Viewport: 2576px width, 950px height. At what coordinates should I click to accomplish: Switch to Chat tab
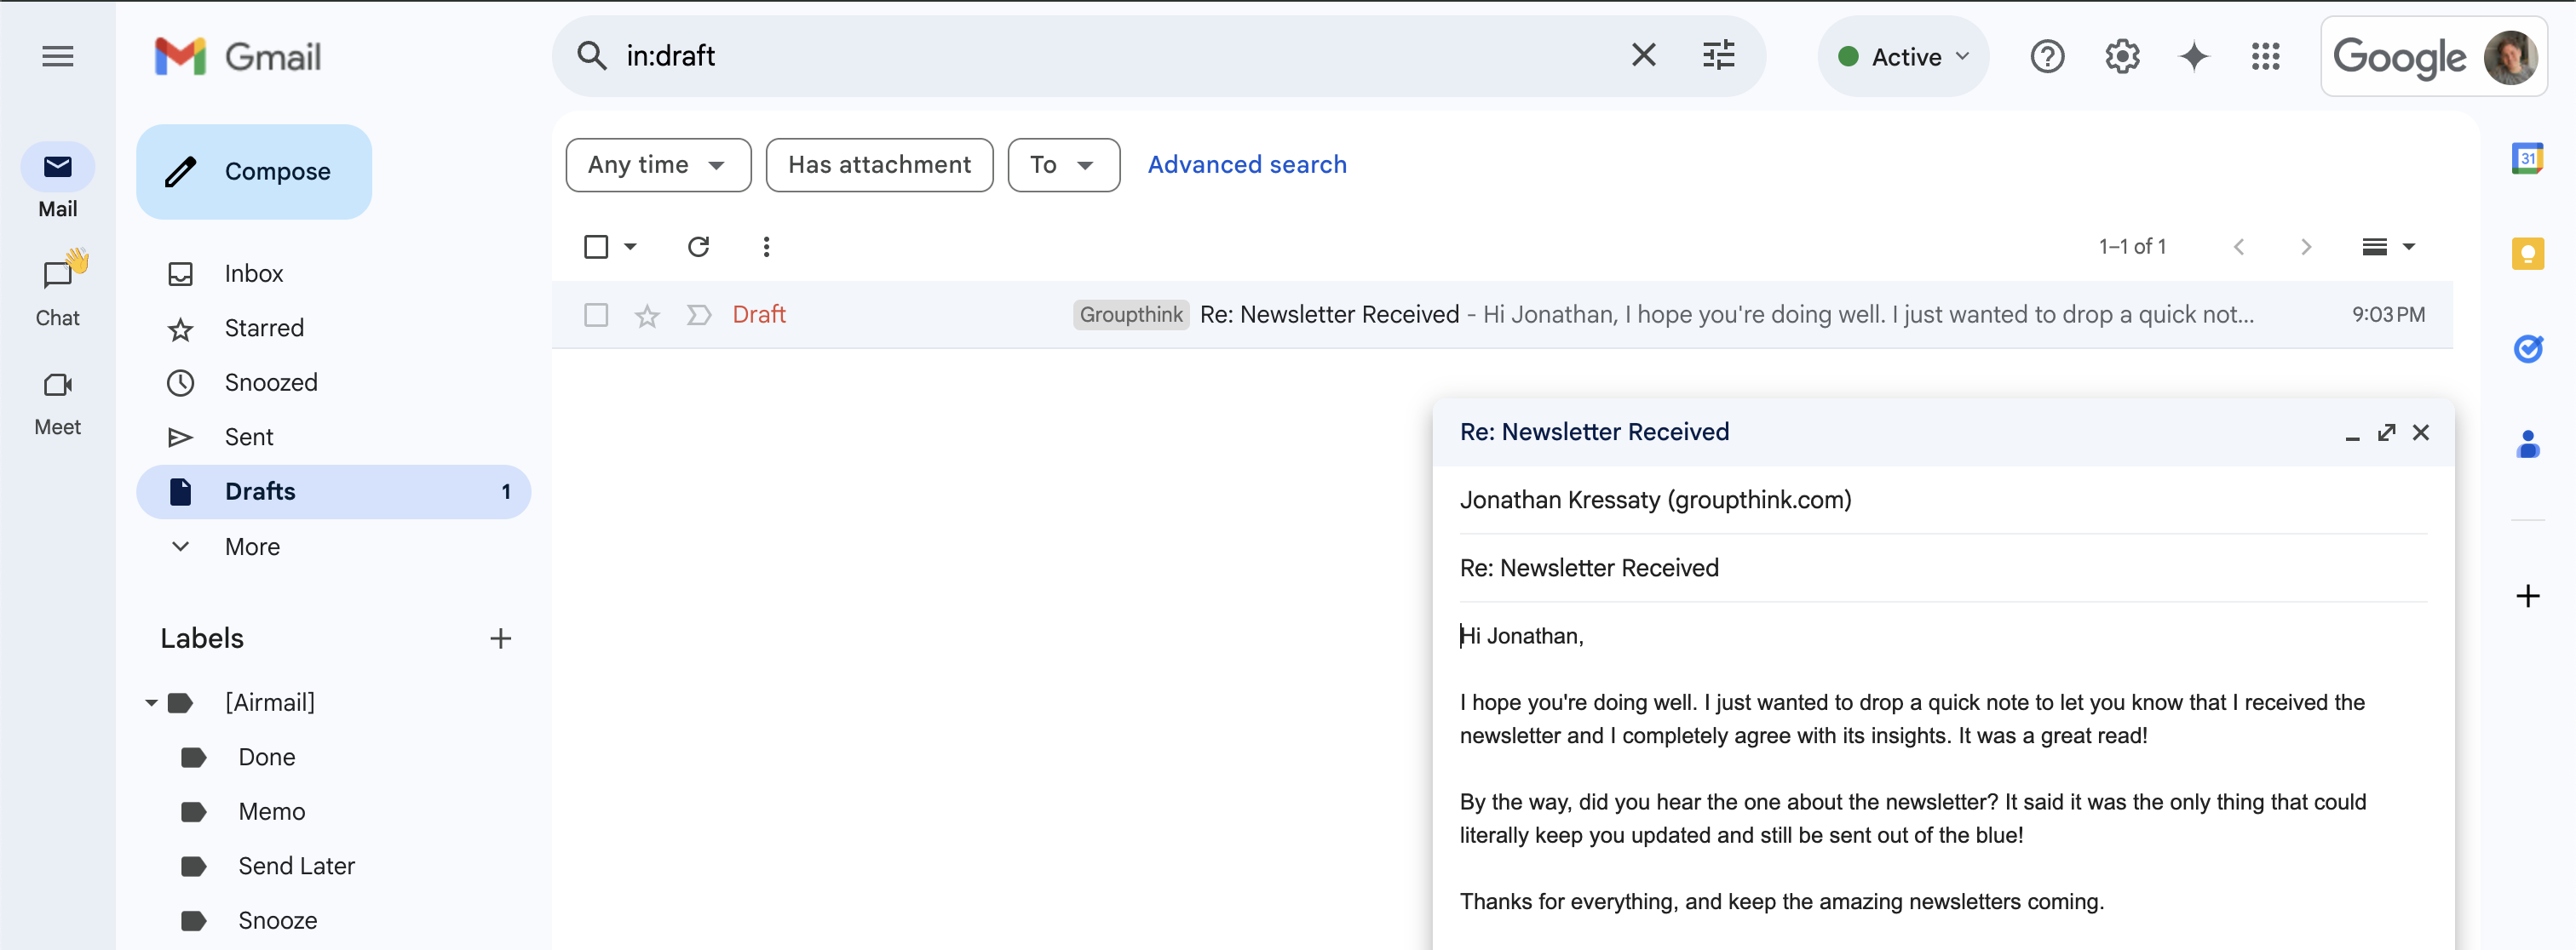[57, 289]
